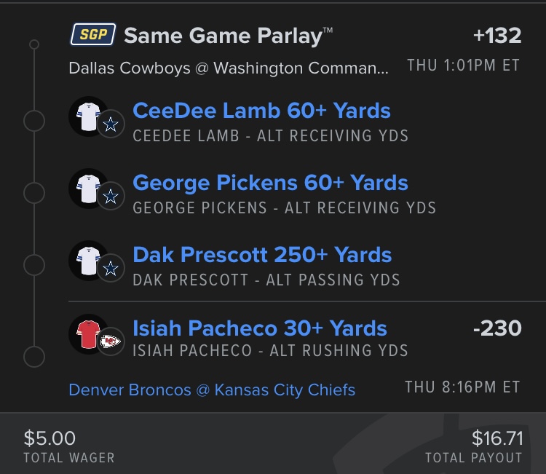Click Cowboys star logo beside Dak Prescott
Image resolution: width=546 pixels, height=474 pixels.
click(x=111, y=269)
